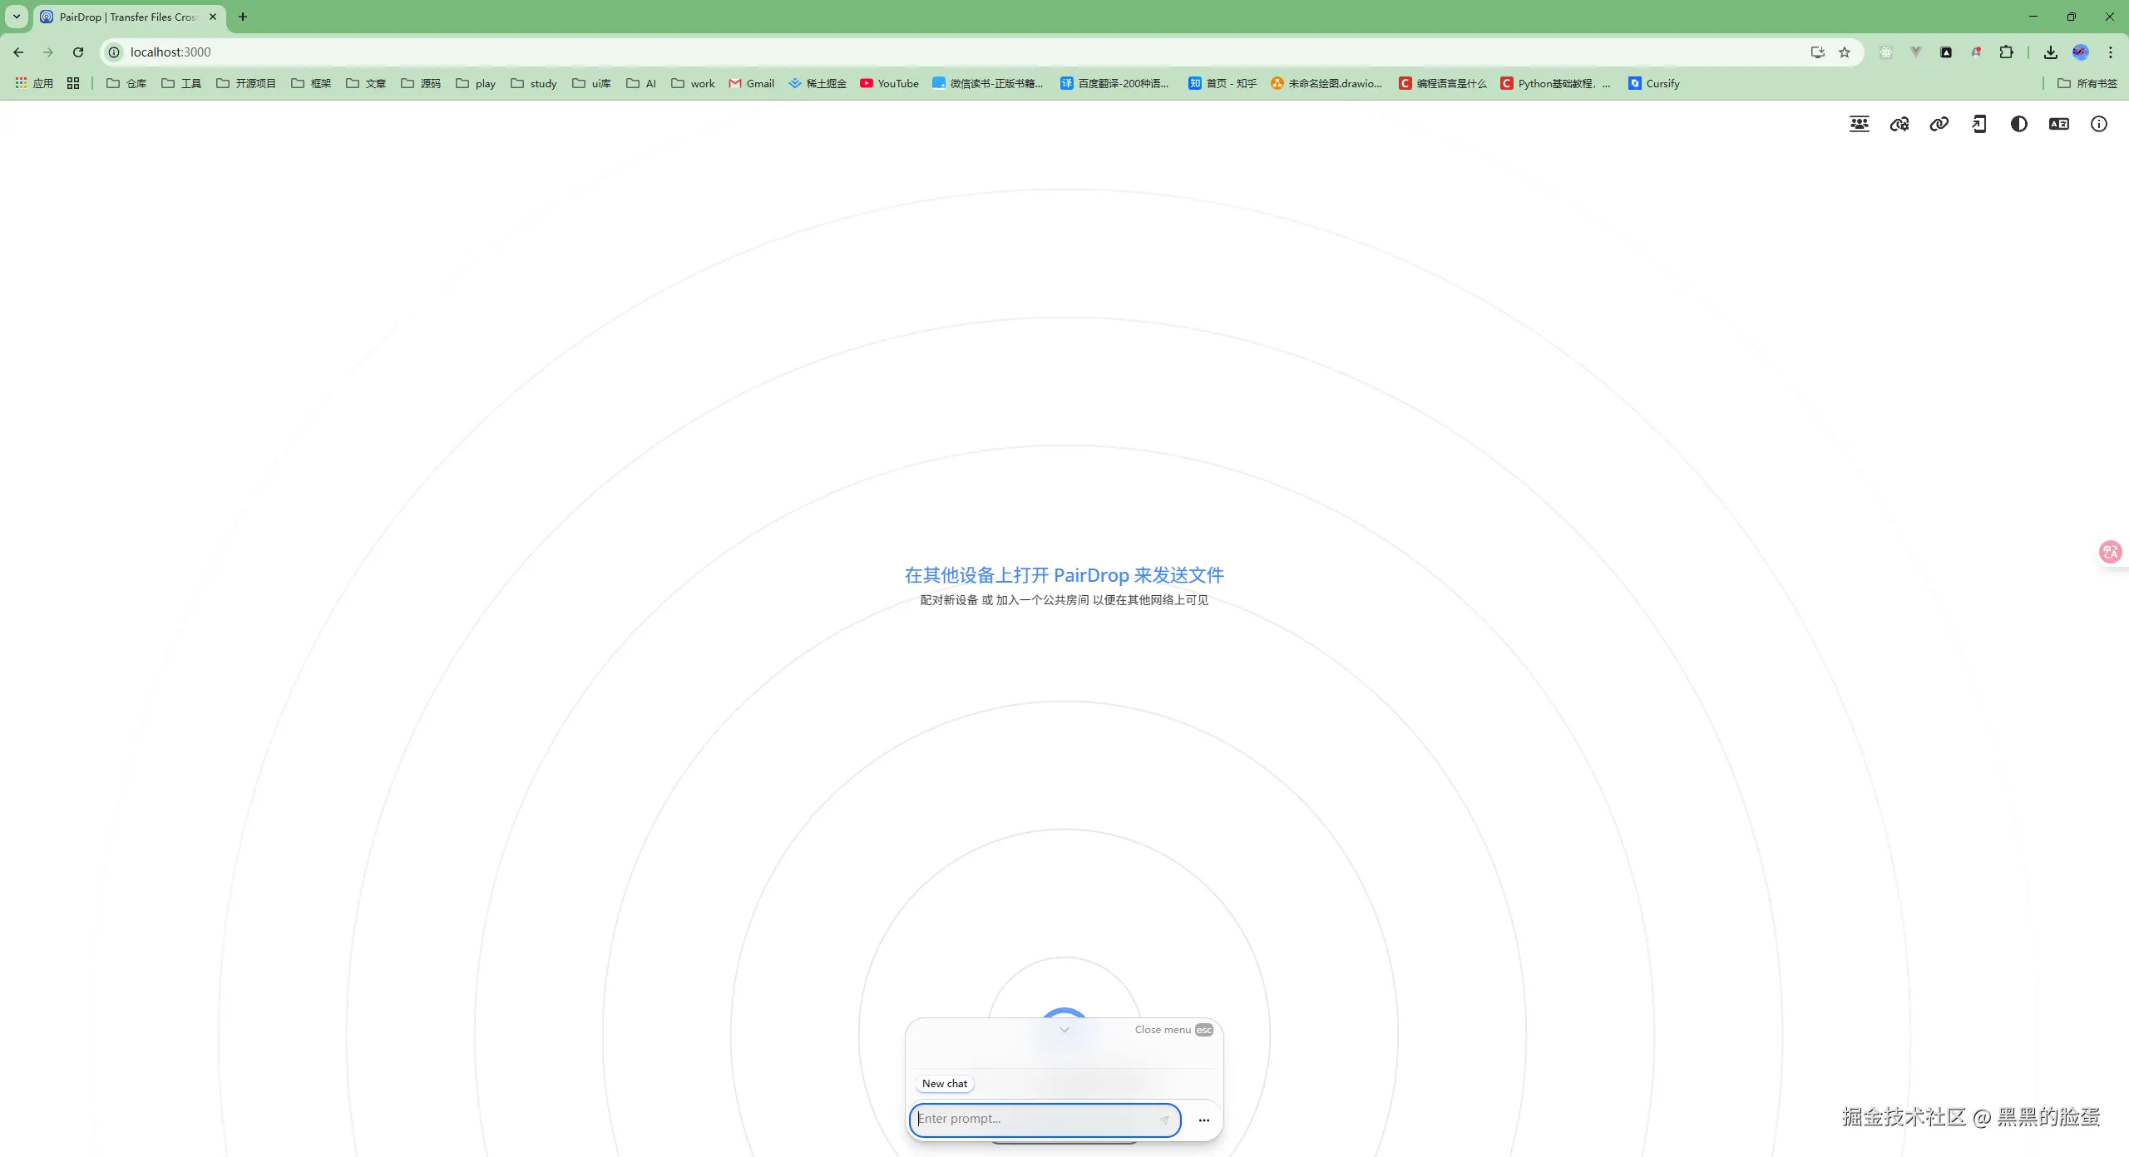The width and height of the screenshot is (2129, 1157).
Task: Click the New chat chip
Action: [944, 1084]
